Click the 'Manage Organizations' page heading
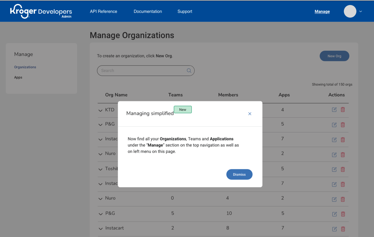The width and height of the screenshot is (374, 237). tap(132, 35)
